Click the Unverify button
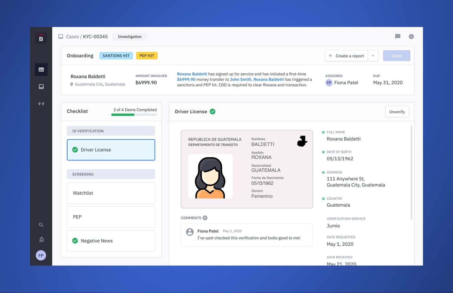This screenshot has height=293, width=453. (x=397, y=112)
